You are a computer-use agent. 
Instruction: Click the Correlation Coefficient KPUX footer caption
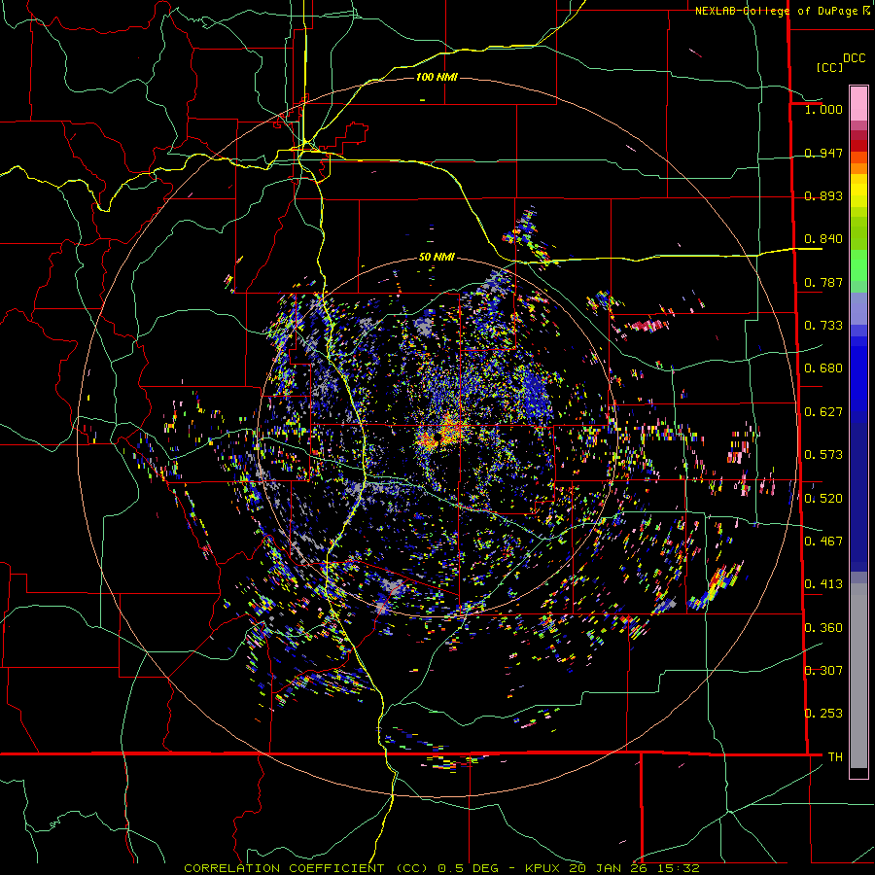point(442,868)
